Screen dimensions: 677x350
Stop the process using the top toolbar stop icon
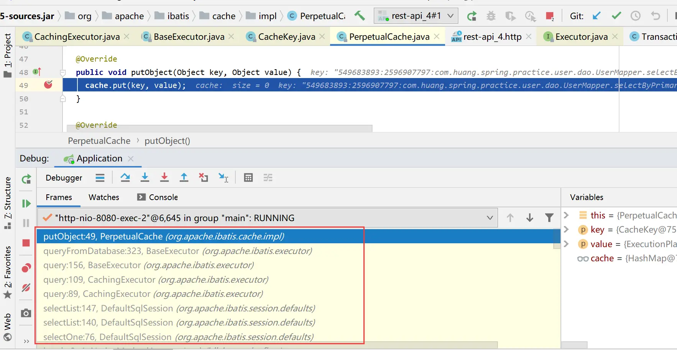(550, 16)
